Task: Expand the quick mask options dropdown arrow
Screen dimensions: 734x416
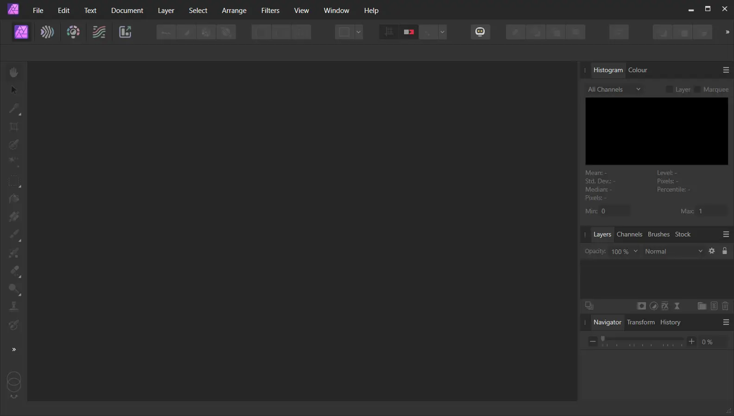Action: point(443,32)
